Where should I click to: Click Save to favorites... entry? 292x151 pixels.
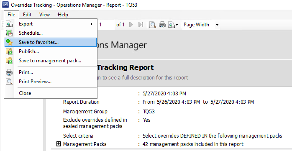point(51,42)
